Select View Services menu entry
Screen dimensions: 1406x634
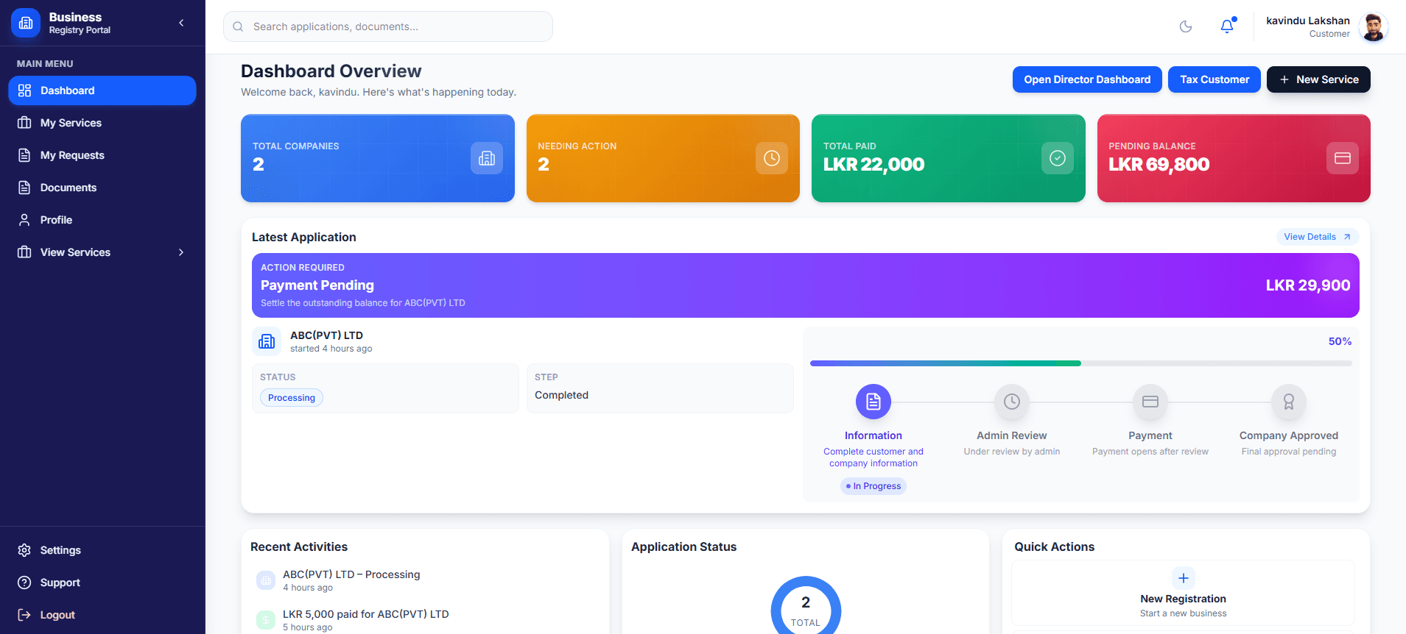coord(102,252)
